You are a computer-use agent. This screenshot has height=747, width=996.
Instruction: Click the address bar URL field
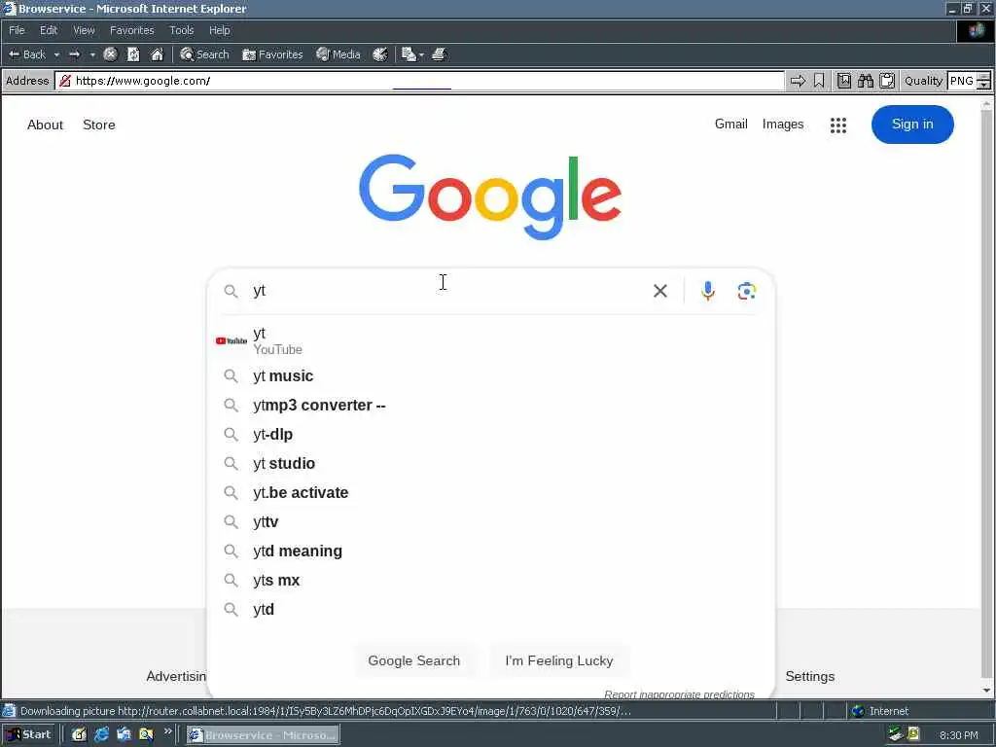pos(420,81)
